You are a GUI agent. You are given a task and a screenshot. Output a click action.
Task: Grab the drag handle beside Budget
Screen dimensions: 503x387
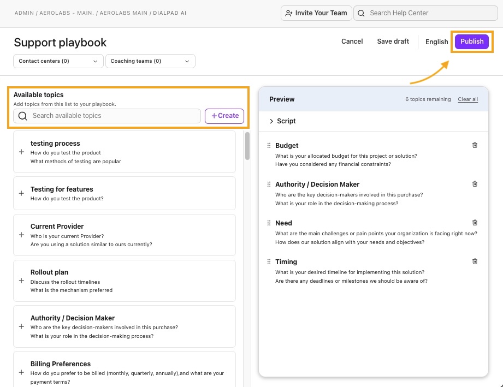[269, 146]
